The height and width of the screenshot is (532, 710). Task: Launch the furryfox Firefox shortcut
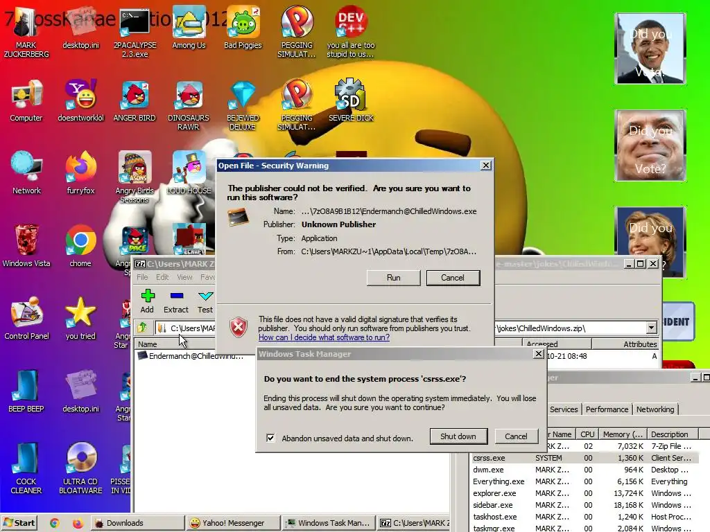pos(80,173)
